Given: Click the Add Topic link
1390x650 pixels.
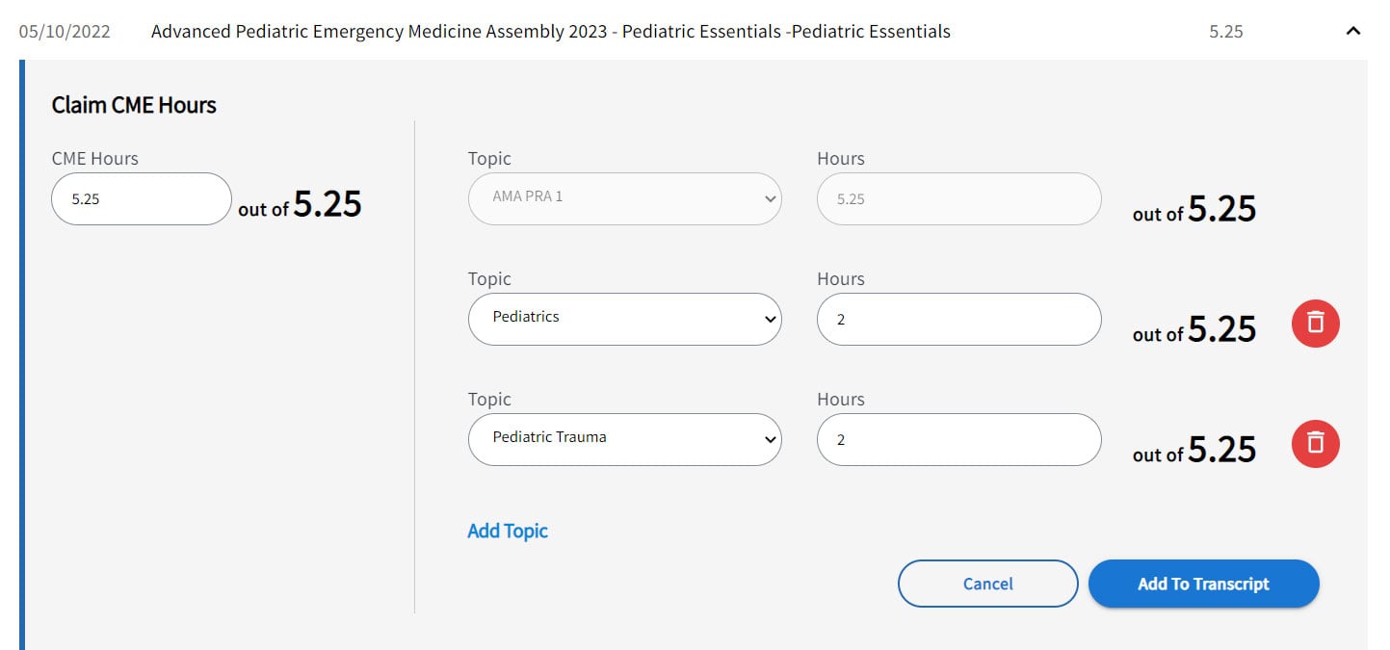Looking at the screenshot, I should point(508,531).
